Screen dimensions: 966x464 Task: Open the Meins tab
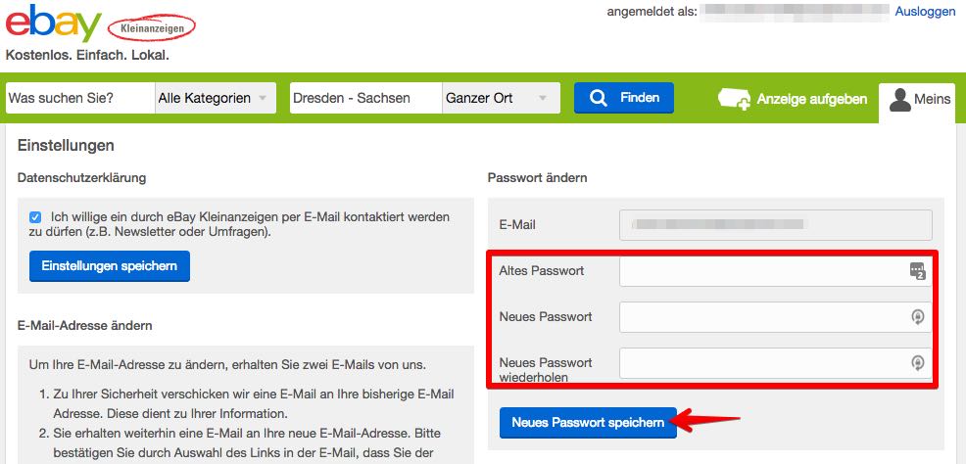(917, 100)
